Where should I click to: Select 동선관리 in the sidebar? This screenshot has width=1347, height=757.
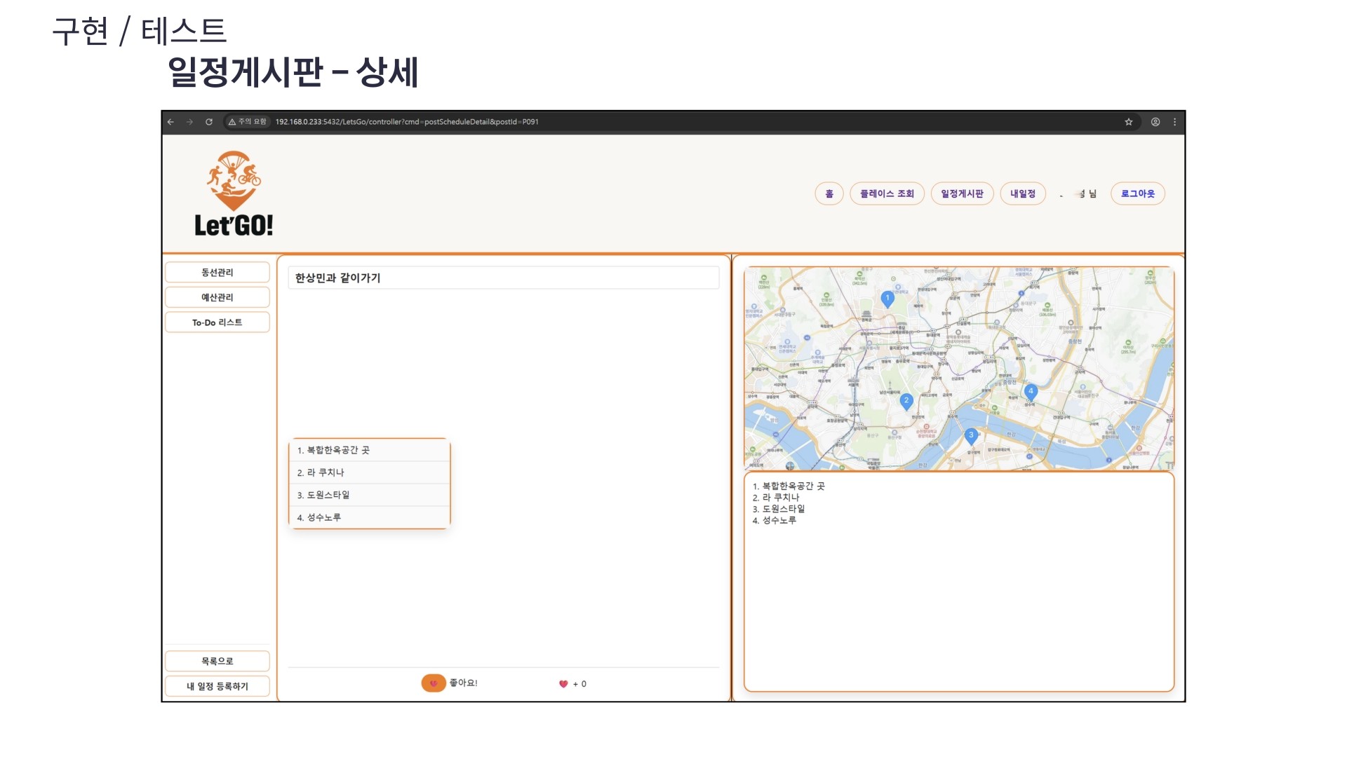click(x=217, y=273)
